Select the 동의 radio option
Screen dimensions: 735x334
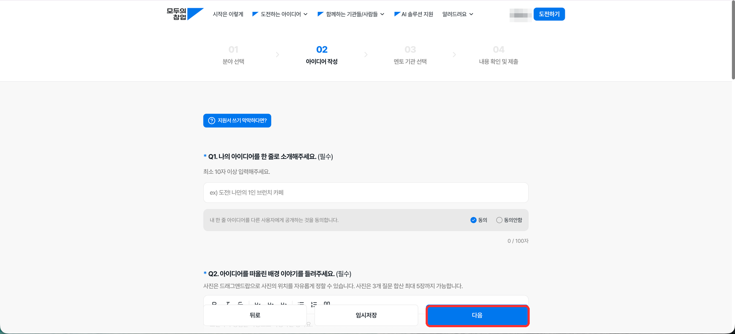[479, 220]
